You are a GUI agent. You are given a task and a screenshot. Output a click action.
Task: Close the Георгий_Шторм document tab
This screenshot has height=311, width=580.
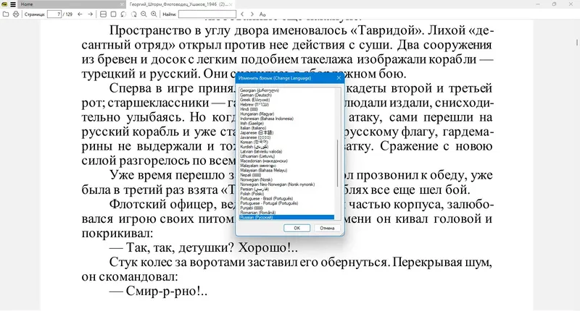[x=231, y=4]
